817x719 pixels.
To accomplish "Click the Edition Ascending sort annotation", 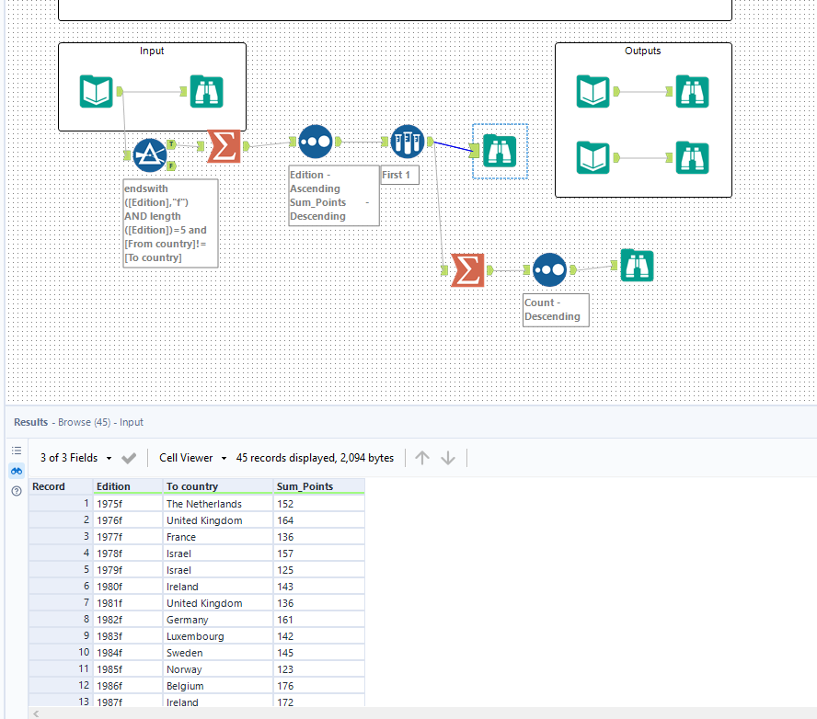I will [334, 196].
